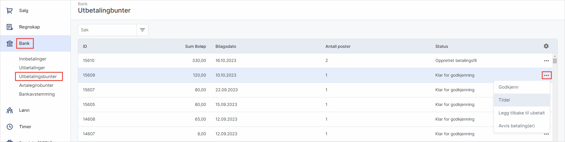The height and width of the screenshot is (142, 565).
Task: Click the Salg shopping cart icon
Action: [x=10, y=11]
